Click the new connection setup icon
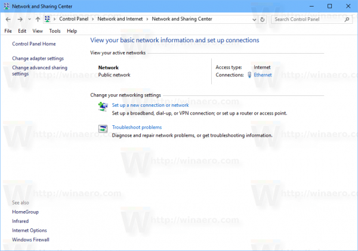This screenshot has width=358, height=251. click(x=103, y=107)
